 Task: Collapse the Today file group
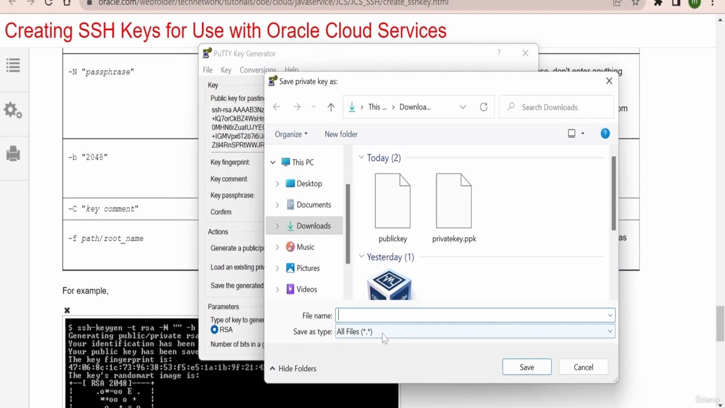361,158
